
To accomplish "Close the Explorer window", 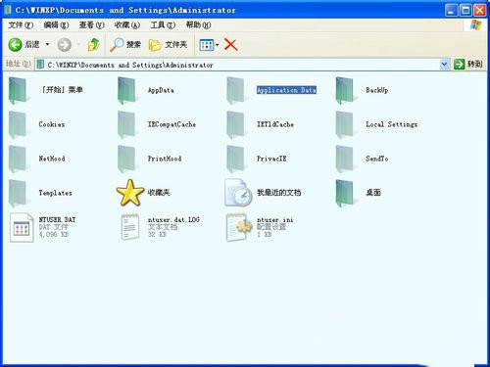I will tap(480, 11).
